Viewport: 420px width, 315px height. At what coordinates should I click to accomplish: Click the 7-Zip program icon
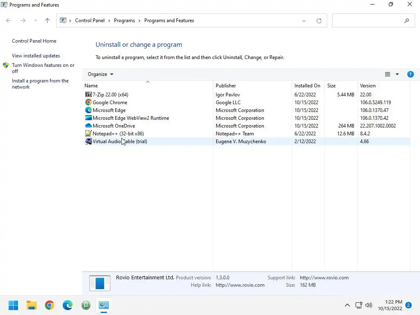(x=89, y=95)
